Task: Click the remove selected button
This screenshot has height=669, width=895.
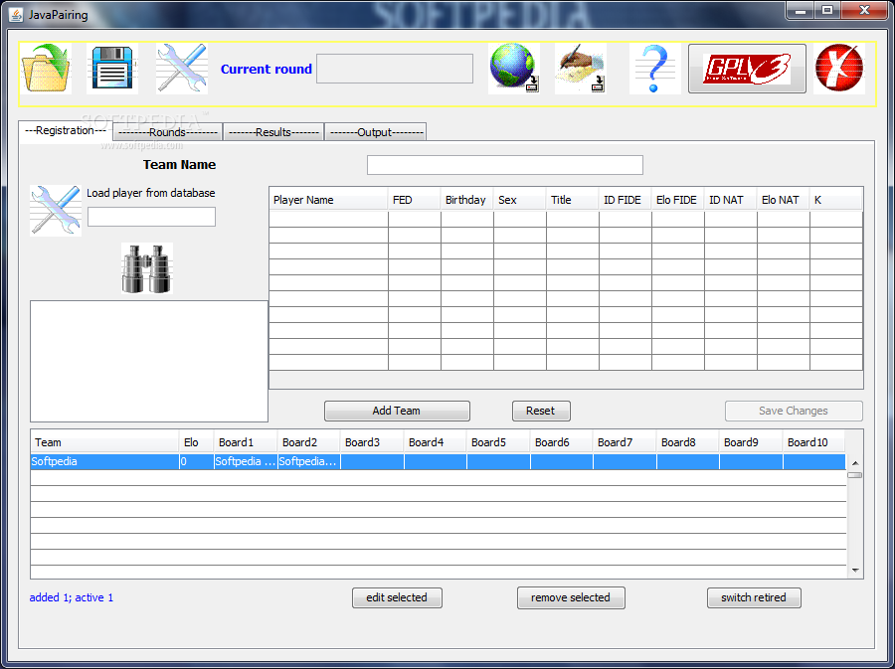Action: [x=571, y=597]
